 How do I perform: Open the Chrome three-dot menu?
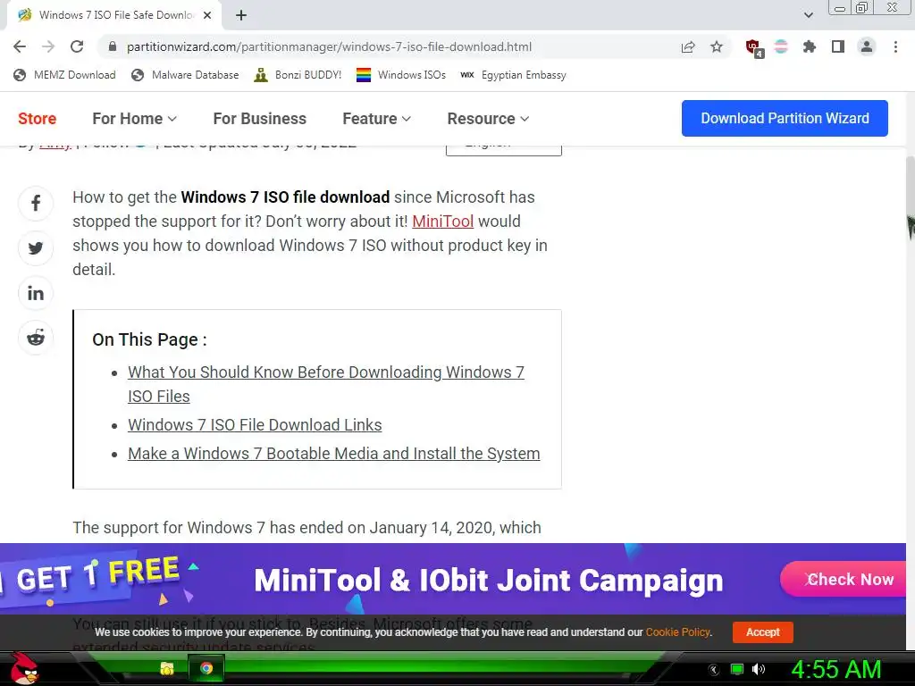click(x=895, y=46)
